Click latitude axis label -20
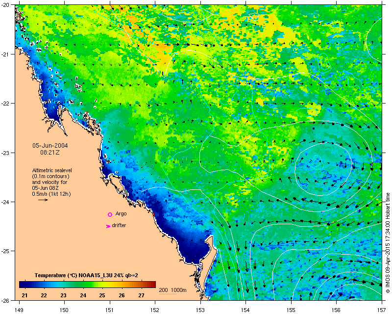This screenshot has height=314, width=392. tap(5, 5)
